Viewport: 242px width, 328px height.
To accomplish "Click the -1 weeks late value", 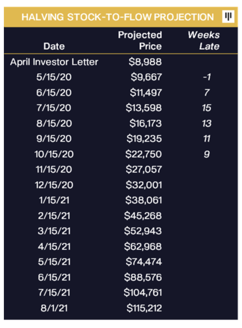I will 207,77.
